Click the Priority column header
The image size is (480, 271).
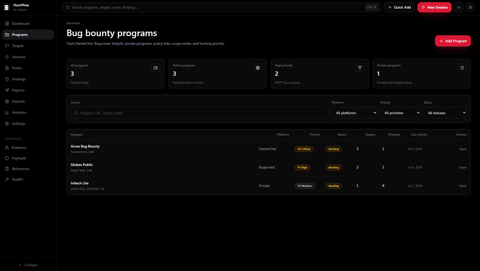click(x=315, y=135)
